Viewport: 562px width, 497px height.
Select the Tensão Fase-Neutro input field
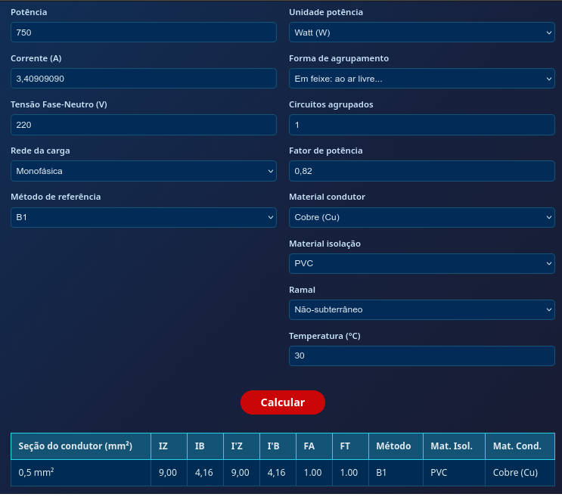[144, 125]
